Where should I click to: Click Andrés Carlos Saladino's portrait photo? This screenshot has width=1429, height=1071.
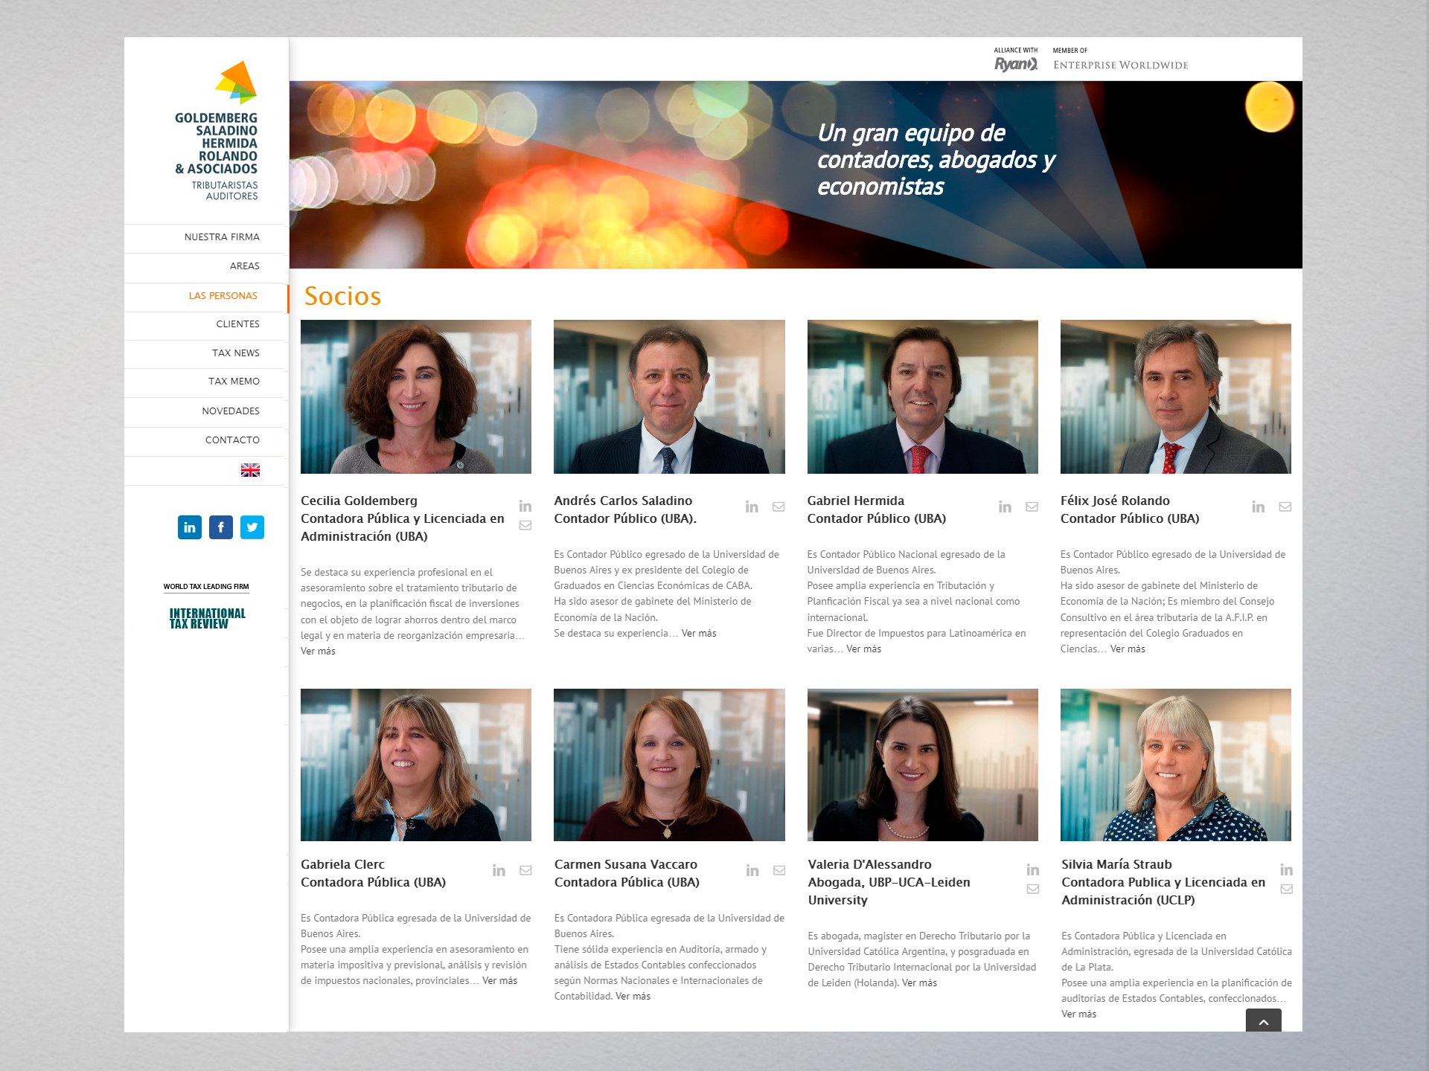pyautogui.click(x=669, y=396)
